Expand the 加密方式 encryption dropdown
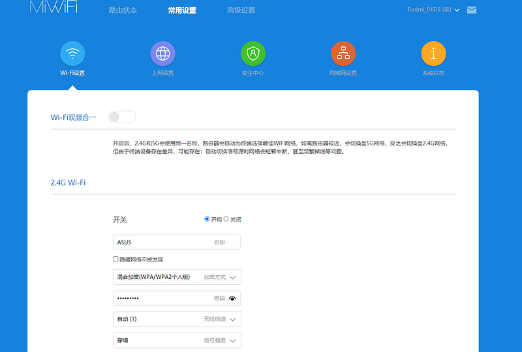The width and height of the screenshot is (522, 352). pyautogui.click(x=177, y=277)
